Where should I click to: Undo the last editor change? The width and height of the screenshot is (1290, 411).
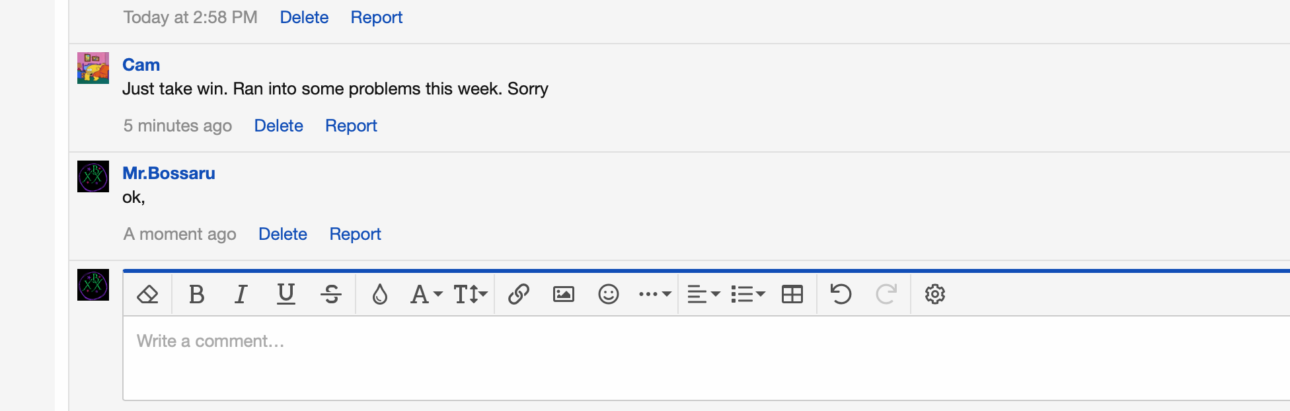840,294
